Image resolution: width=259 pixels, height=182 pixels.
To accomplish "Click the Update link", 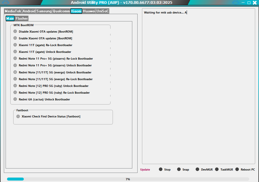I will [x=145, y=169].
